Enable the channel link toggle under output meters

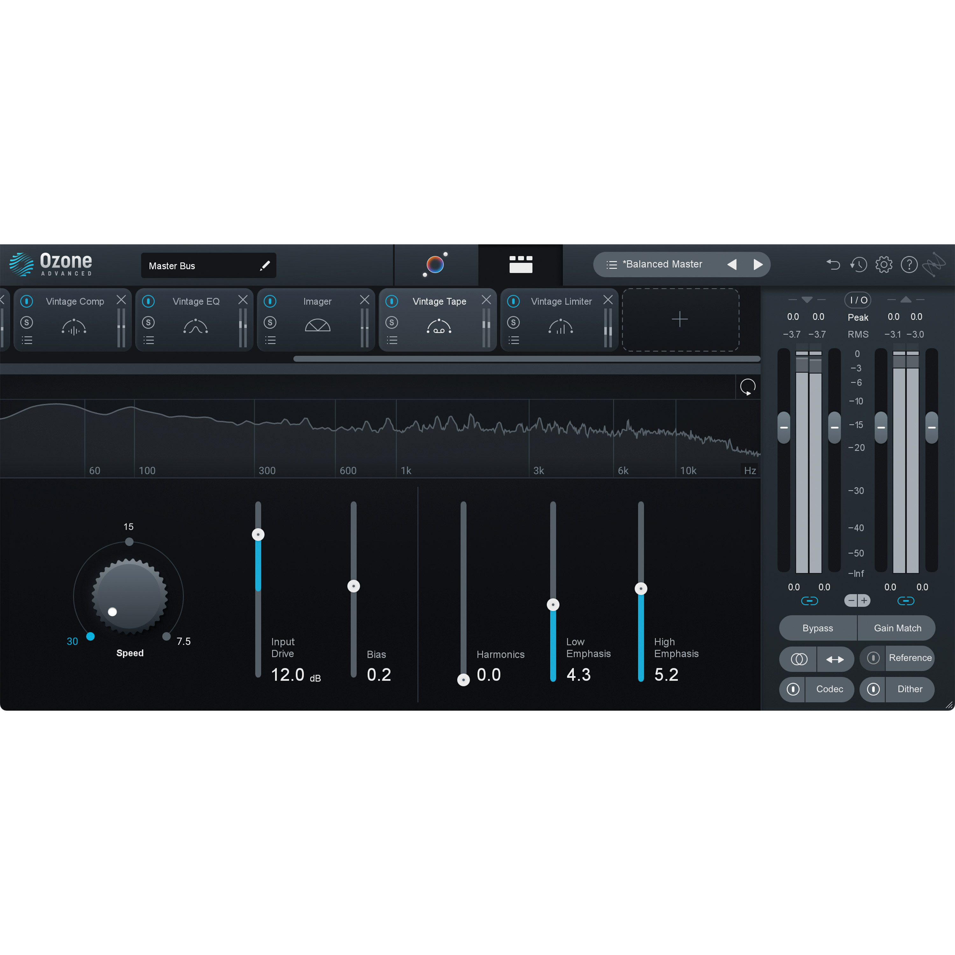[906, 601]
